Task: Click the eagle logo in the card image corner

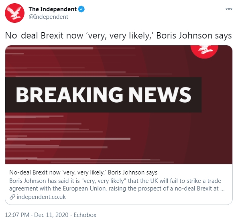Action: point(204,51)
